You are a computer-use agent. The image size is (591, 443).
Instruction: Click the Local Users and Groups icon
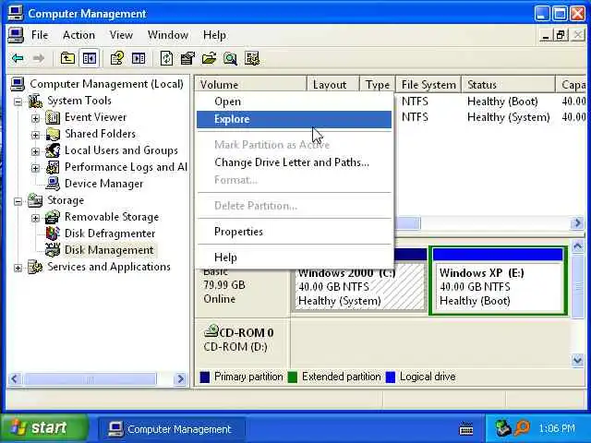click(x=53, y=150)
